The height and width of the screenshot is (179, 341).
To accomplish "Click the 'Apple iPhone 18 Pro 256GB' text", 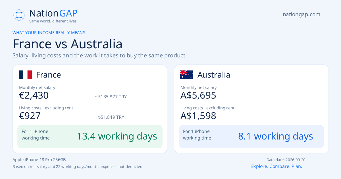I will (x=39, y=160).
